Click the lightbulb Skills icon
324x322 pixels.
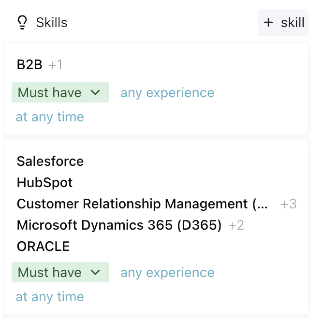click(22, 22)
